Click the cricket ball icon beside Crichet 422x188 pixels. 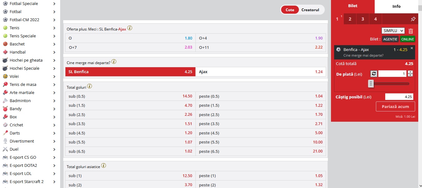click(5, 125)
